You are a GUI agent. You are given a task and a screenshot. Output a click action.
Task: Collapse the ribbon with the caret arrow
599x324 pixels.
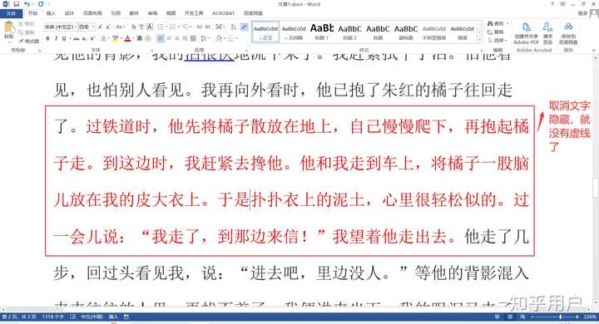[x=595, y=50]
